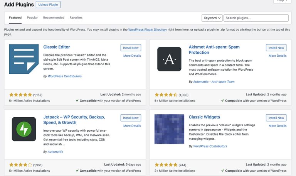Screen dimensions: 296x176
Task: Click '2+ Million Active Installations' text
Action: [x=175, y=171]
